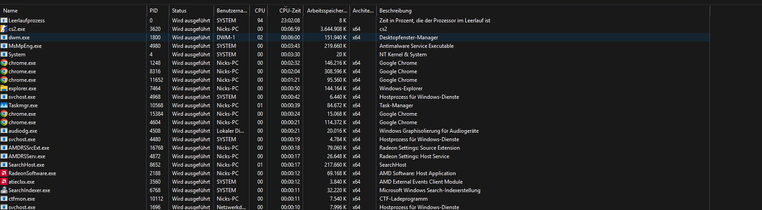762x210 pixels.
Task: Click PID value 3620
Action: click(x=155, y=29)
